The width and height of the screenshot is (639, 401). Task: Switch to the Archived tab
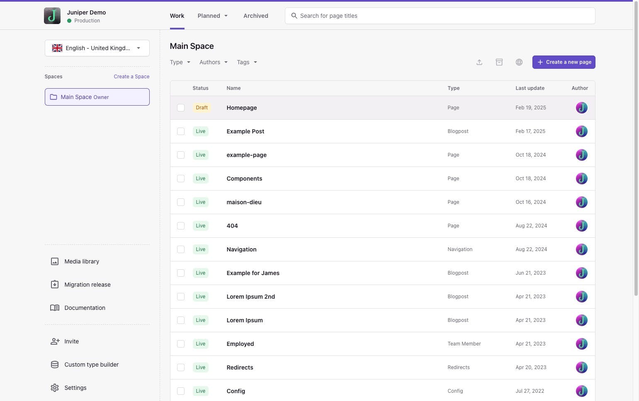click(255, 16)
